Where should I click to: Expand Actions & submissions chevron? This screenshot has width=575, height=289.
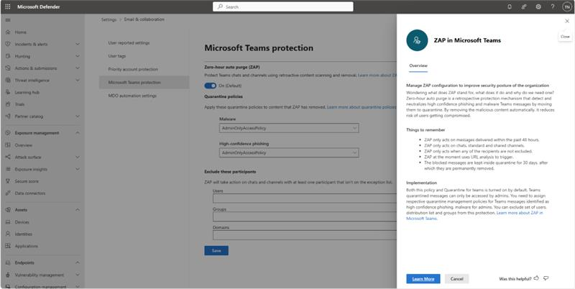pyautogui.click(x=78, y=68)
